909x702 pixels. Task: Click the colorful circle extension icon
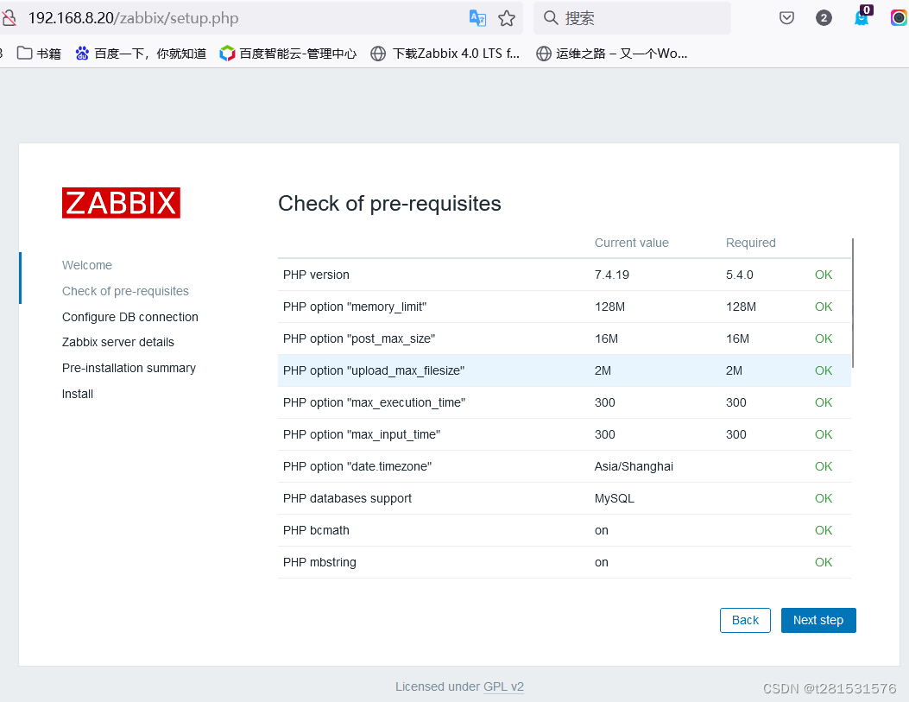[x=900, y=18]
